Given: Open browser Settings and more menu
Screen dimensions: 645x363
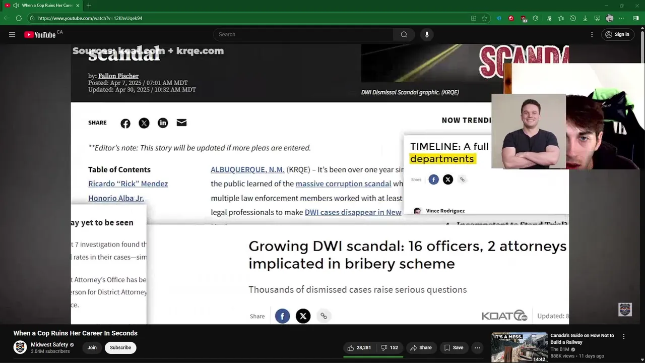Looking at the screenshot, I should (622, 18).
